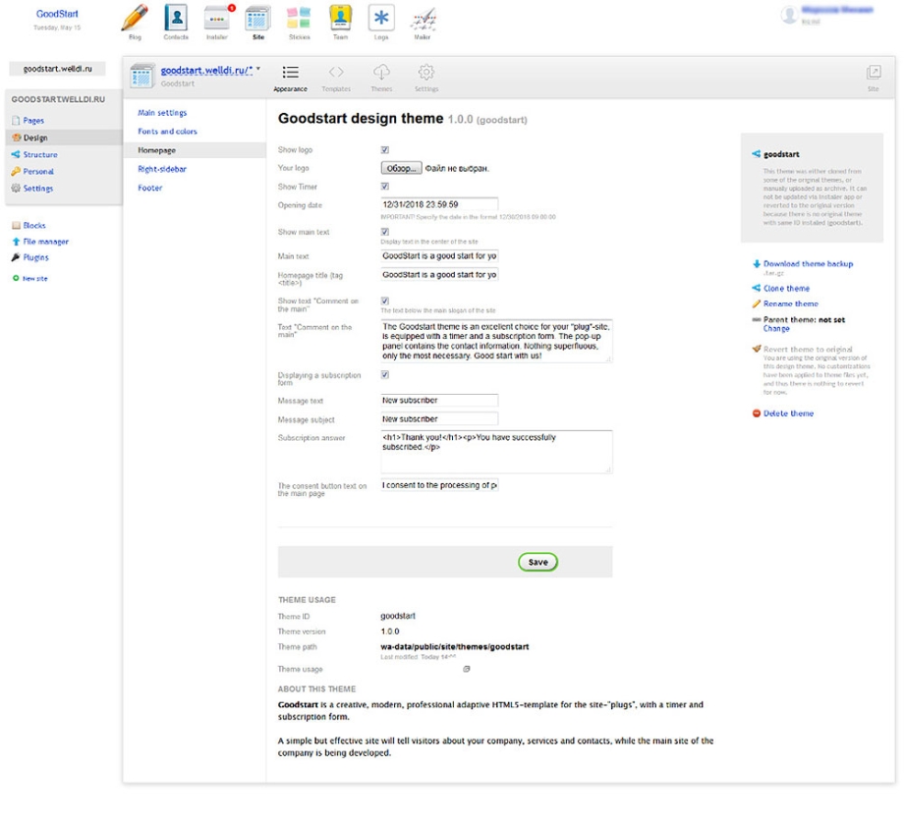Open Structure in the left sidebar

[39, 154]
